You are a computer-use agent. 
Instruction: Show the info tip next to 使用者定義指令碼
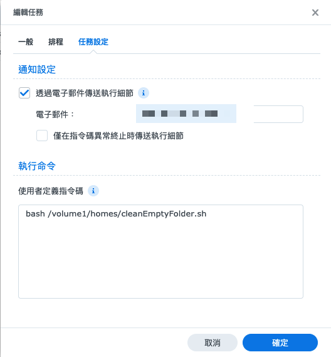click(x=93, y=191)
